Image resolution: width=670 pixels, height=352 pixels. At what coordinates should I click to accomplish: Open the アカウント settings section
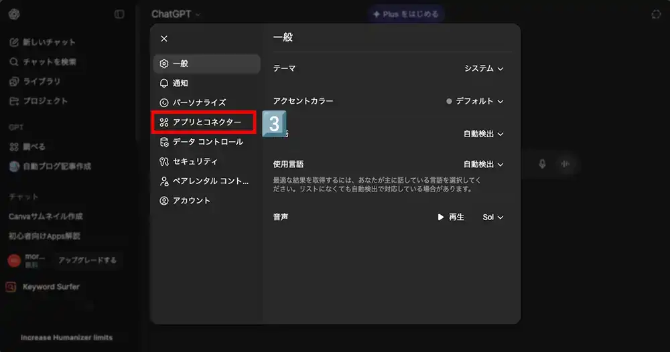[x=191, y=201]
